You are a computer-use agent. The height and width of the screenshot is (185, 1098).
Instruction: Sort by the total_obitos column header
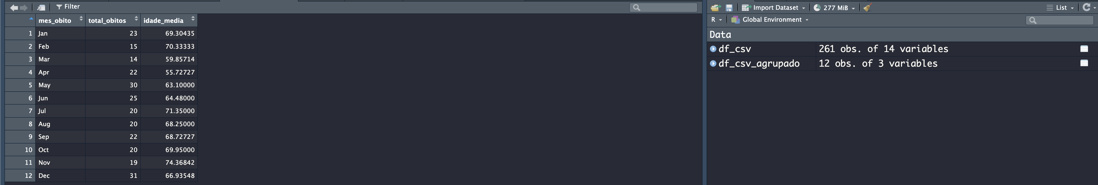[113, 20]
